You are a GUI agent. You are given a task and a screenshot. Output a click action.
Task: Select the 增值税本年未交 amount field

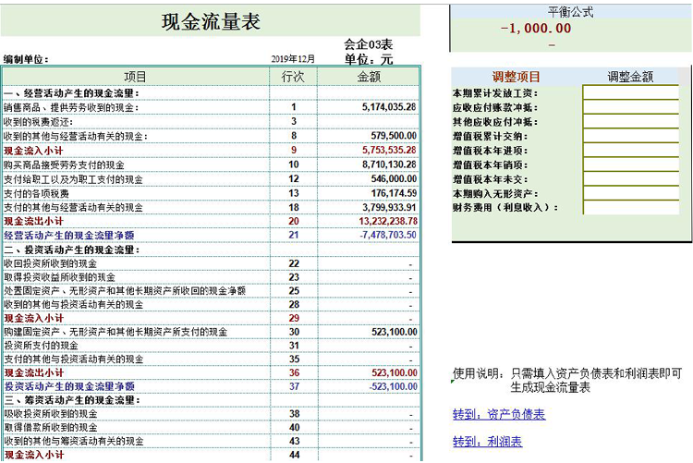631,178
